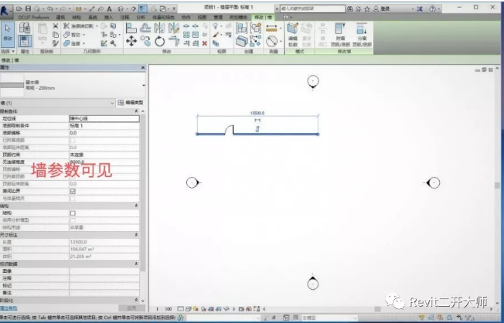Image resolution: width=504 pixels, height=323 pixels.
Task: Save project with the floppy disk icon
Action: [x=28, y=8]
